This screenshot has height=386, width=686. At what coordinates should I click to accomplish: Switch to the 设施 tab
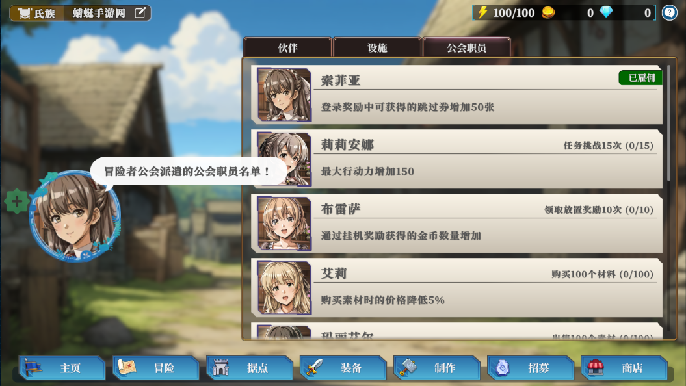pyautogui.click(x=377, y=47)
